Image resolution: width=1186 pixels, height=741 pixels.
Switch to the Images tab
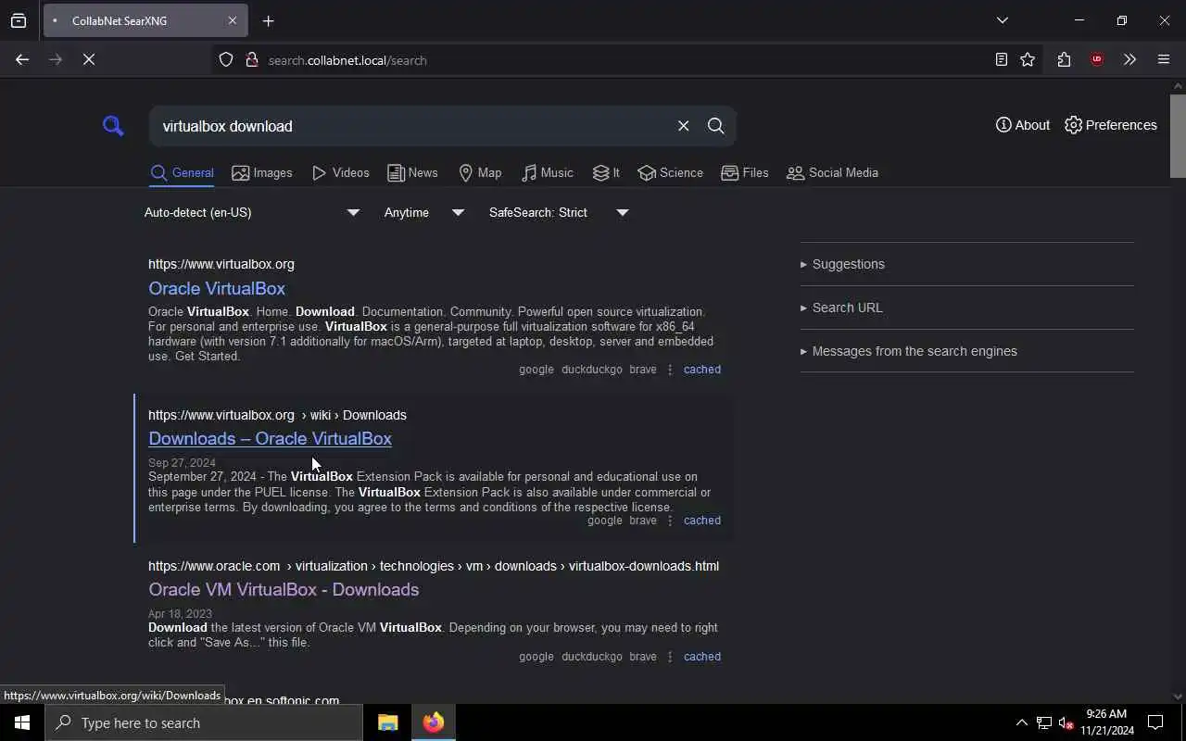point(262,172)
